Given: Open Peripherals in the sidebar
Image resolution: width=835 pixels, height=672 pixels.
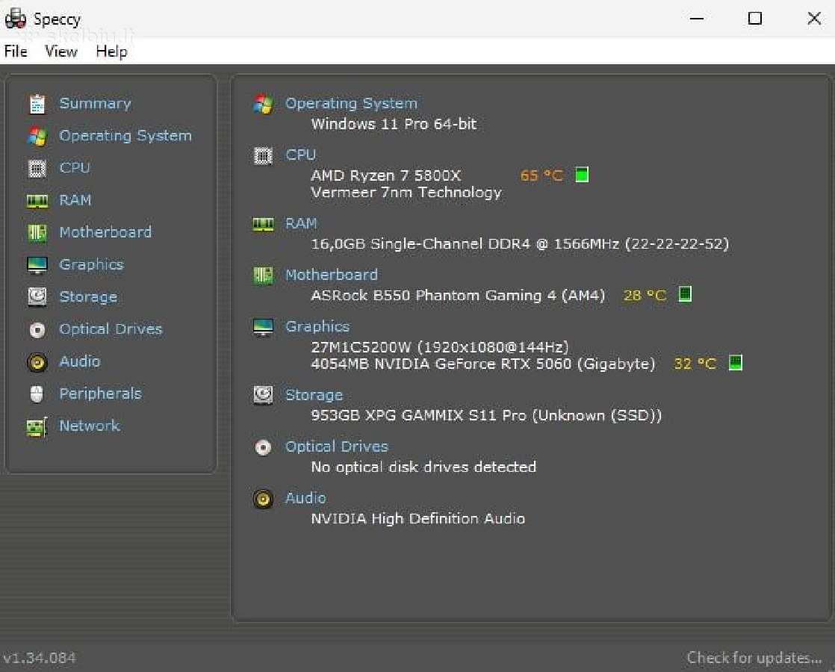Looking at the screenshot, I should click(x=100, y=393).
